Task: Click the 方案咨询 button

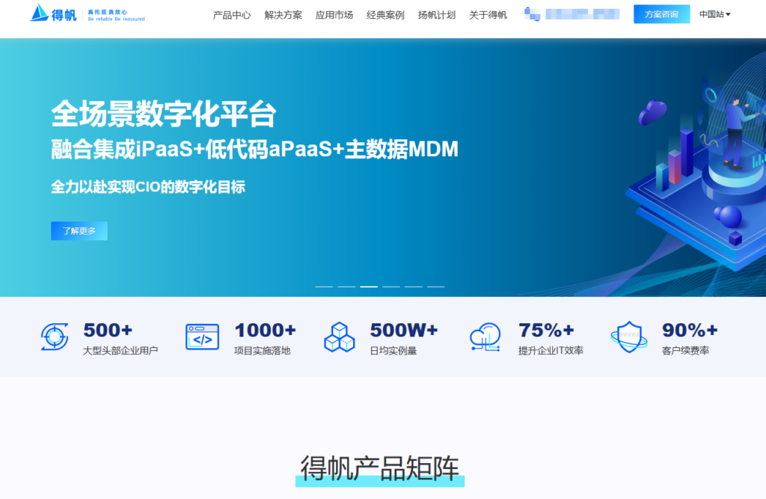Action: click(x=661, y=13)
